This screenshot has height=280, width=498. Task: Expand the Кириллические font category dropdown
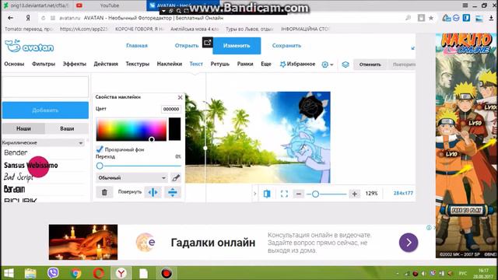(43, 143)
